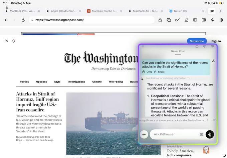Select the pen markup icon
227x158 pixels.
pyautogui.click(x=186, y=20)
